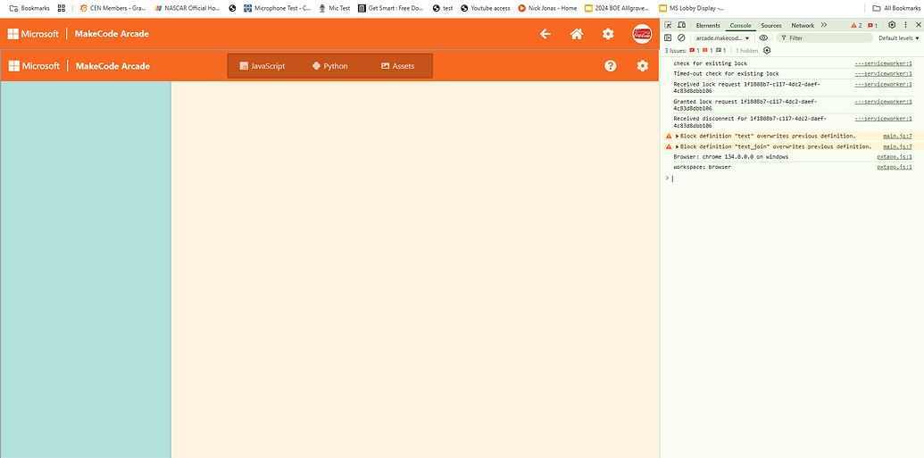Open console settings gear beside '1 hidden'

767,51
